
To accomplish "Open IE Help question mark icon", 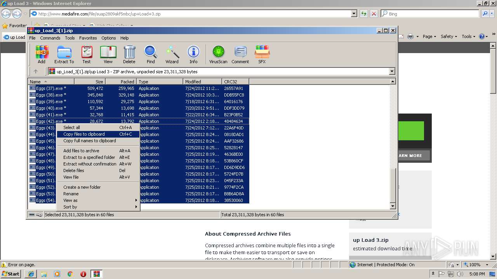I will pos(481,36).
